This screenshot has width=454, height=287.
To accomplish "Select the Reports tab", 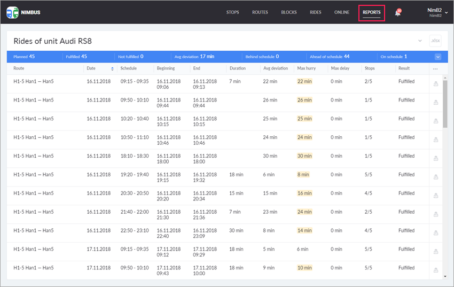I will tap(371, 12).
